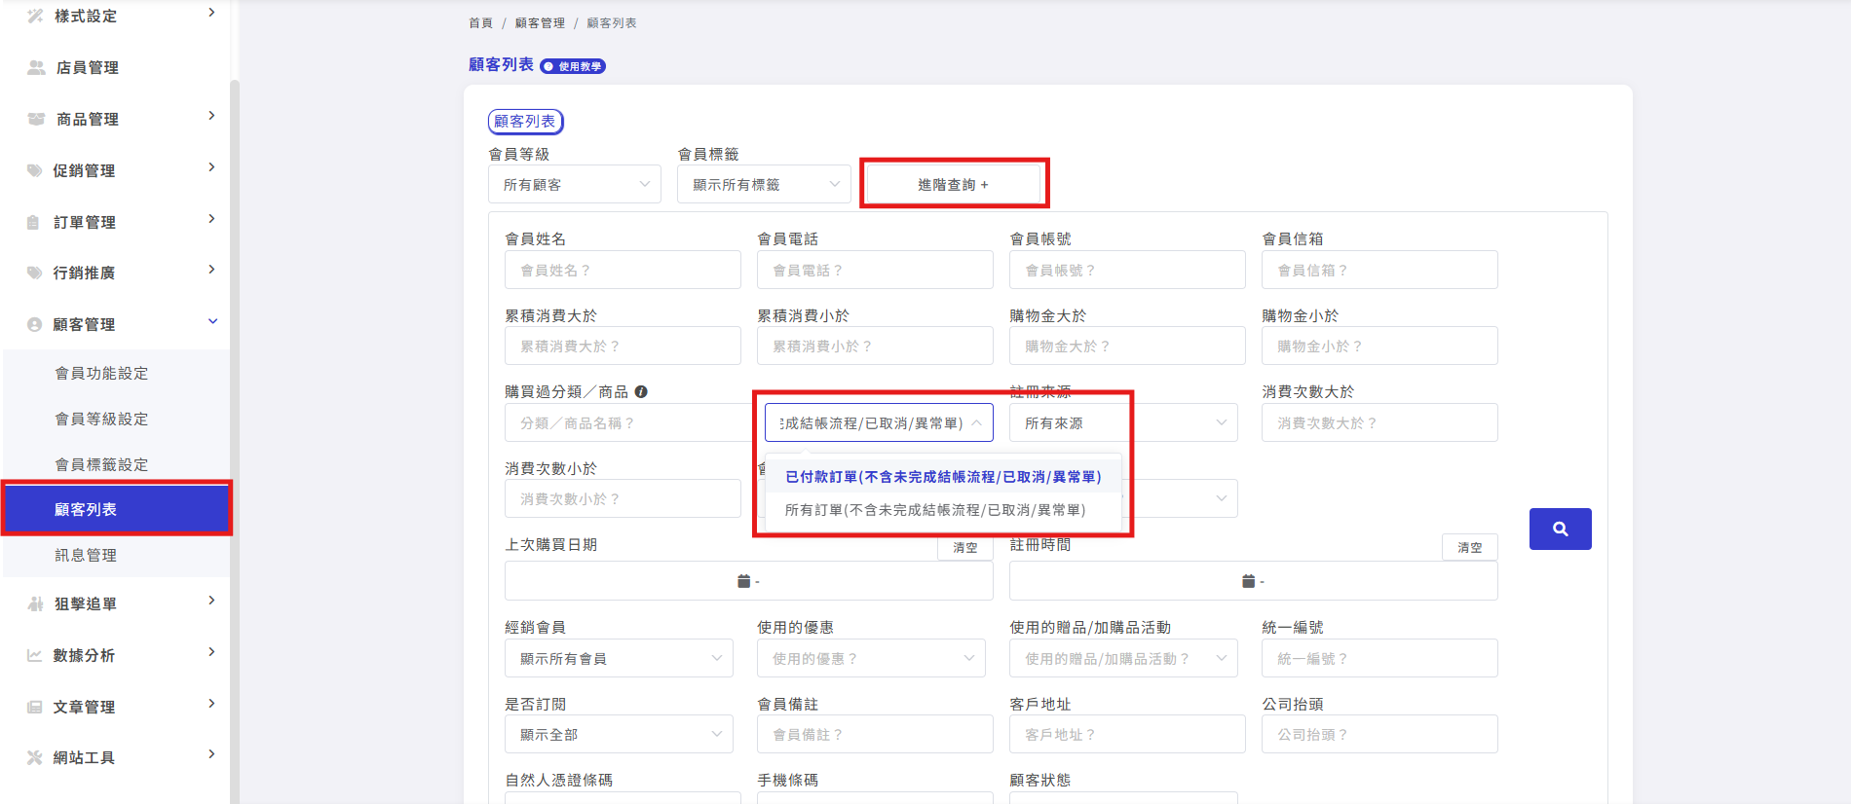This screenshot has width=1851, height=804.
Task: Open the 上次購買日期 calendar icon
Action: tap(743, 581)
